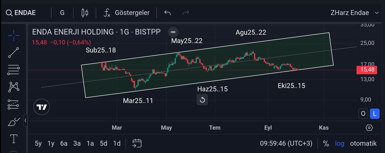385x153 pixels.
Task: Expand the ZHarz Endae layout dropdown
Action: [355, 13]
